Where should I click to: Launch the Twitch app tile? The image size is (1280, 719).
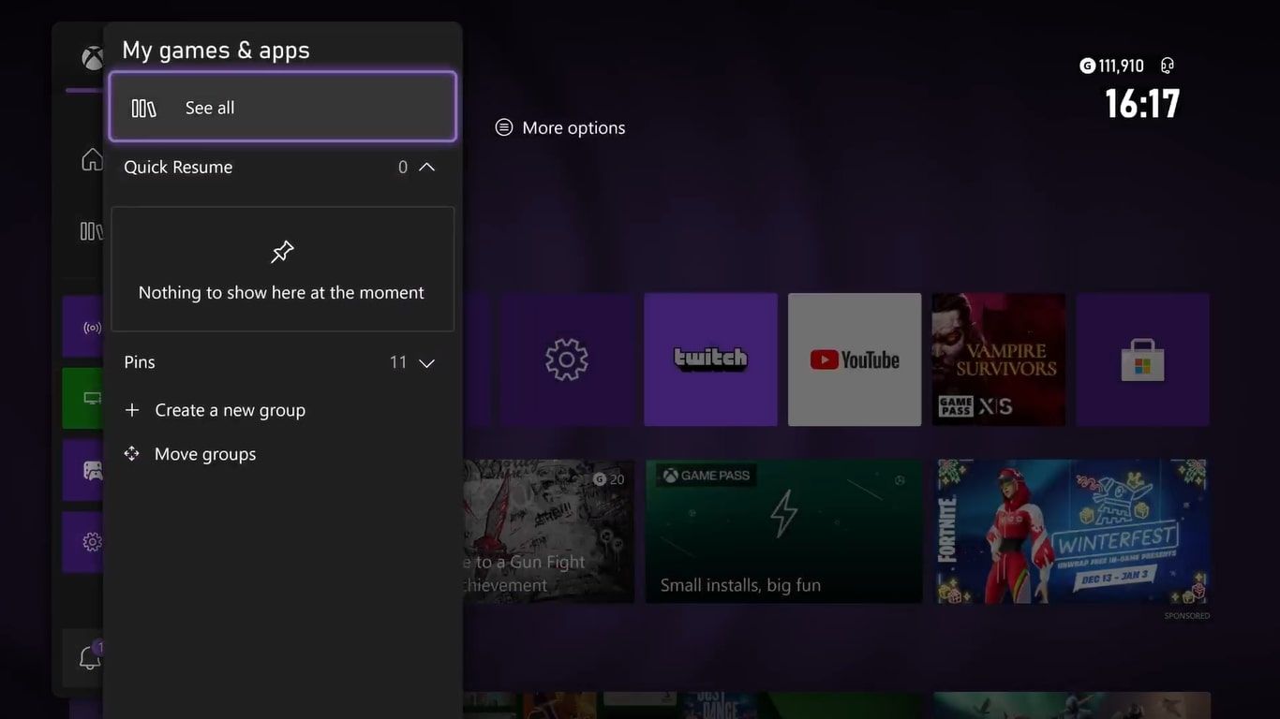coord(710,359)
